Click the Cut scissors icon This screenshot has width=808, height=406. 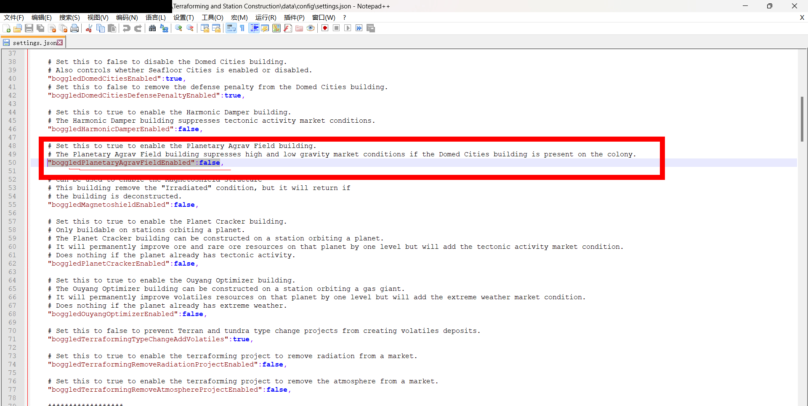point(89,28)
